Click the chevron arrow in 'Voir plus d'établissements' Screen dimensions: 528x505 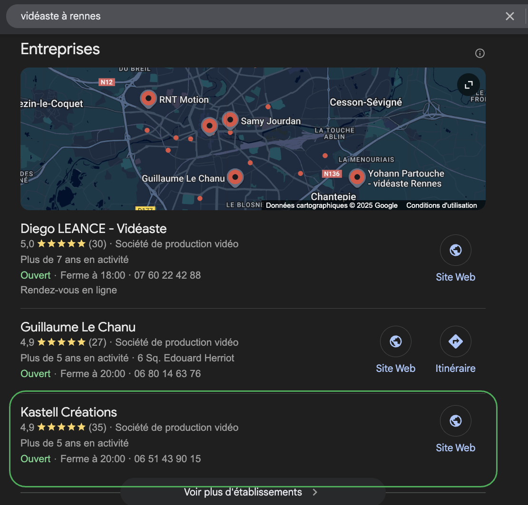tap(315, 492)
